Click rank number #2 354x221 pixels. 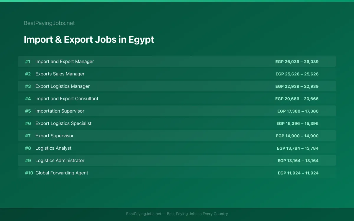[x=28, y=74]
